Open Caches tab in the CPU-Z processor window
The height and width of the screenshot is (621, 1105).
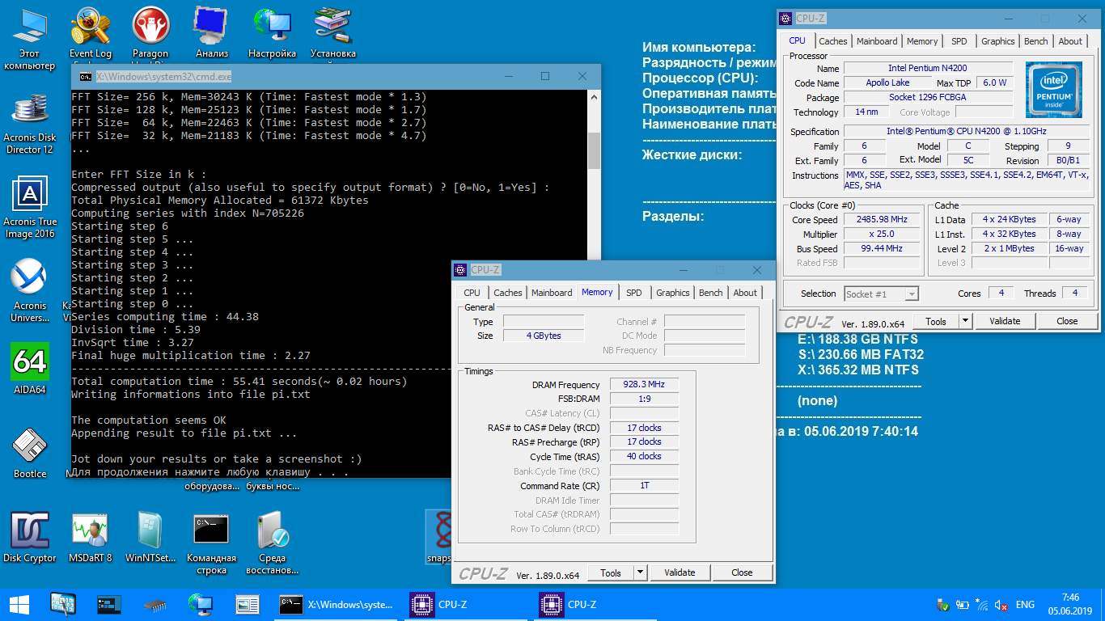pos(833,41)
